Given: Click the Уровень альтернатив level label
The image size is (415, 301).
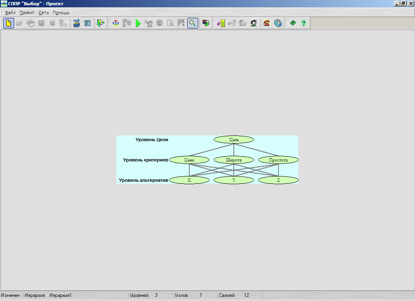Looking at the screenshot, I should click(x=143, y=180).
